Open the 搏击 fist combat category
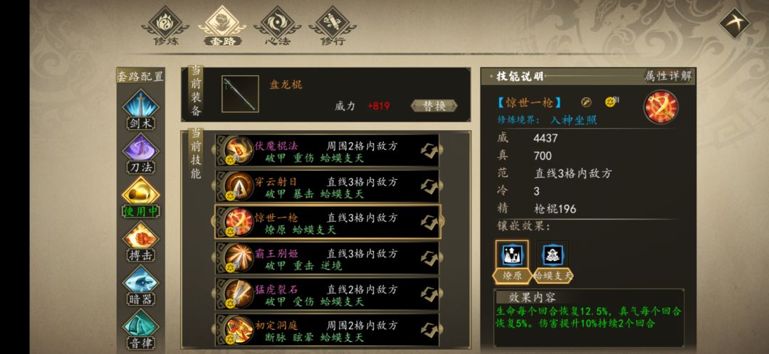This screenshot has height=354, width=769. (x=141, y=241)
